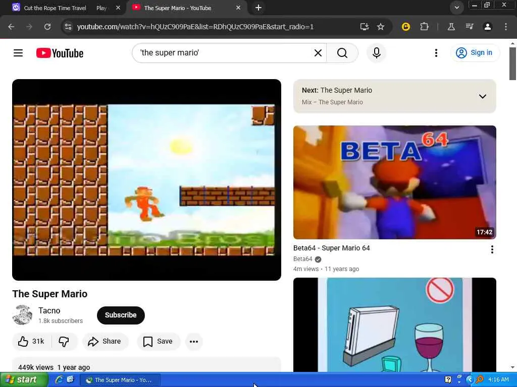This screenshot has width=517, height=387.
Task: Launch Internet Explorer from quick launch
Action: coord(60,380)
